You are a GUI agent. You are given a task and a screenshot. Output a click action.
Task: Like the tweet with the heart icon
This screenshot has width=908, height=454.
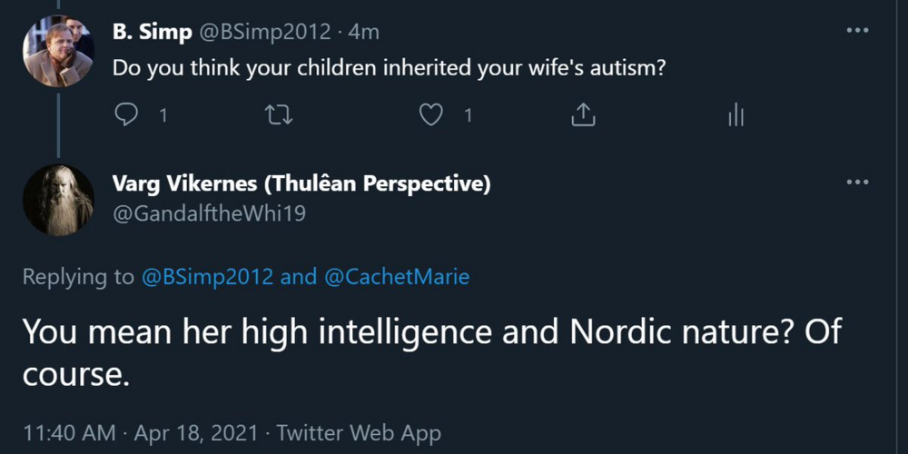click(430, 116)
